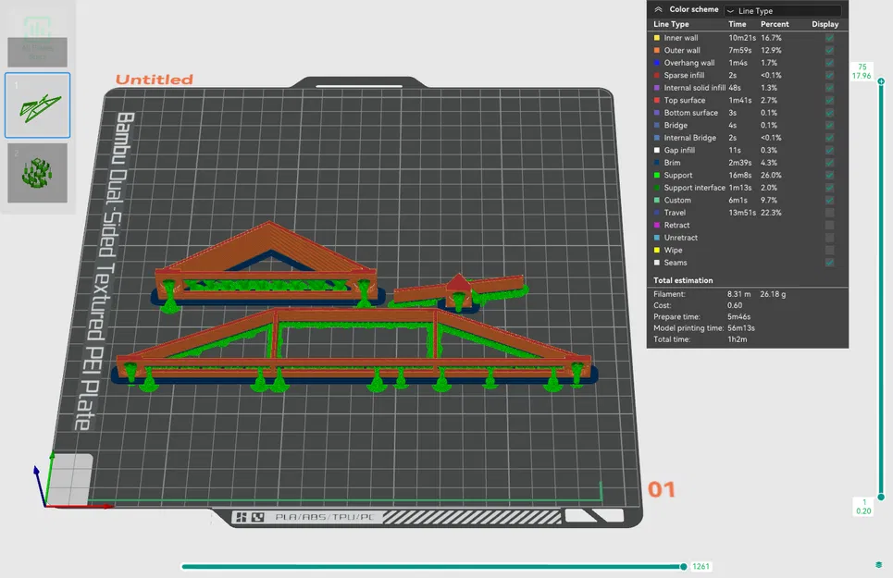Image resolution: width=893 pixels, height=578 pixels.
Task: Click the blue Overhang wall color swatch
Action: [657, 63]
